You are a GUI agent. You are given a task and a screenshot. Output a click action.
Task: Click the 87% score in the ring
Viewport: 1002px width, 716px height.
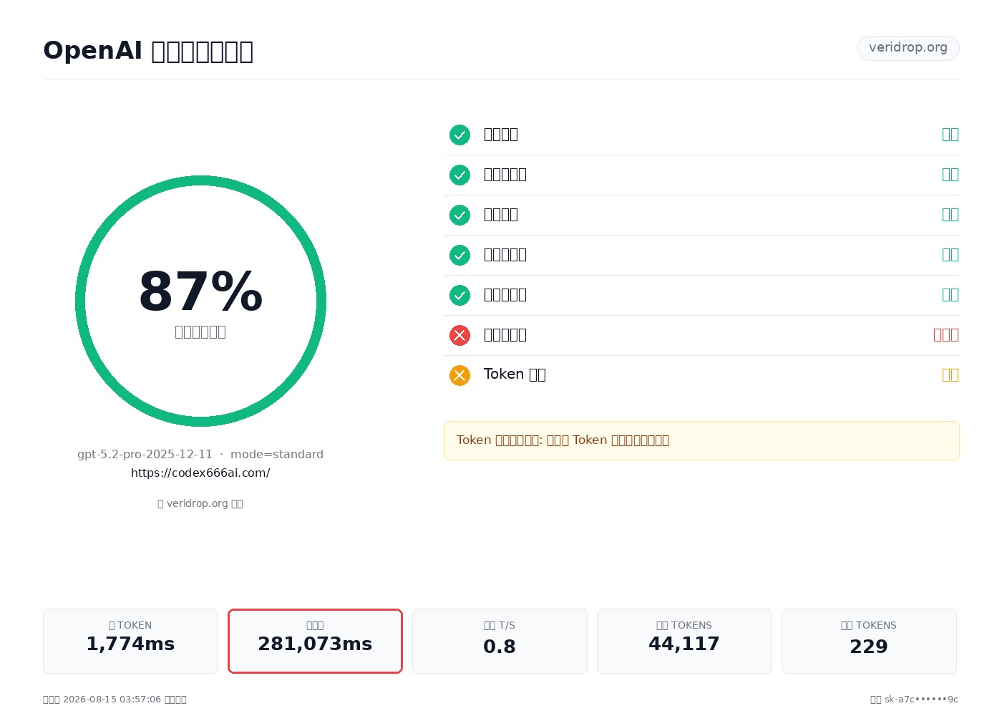200,292
